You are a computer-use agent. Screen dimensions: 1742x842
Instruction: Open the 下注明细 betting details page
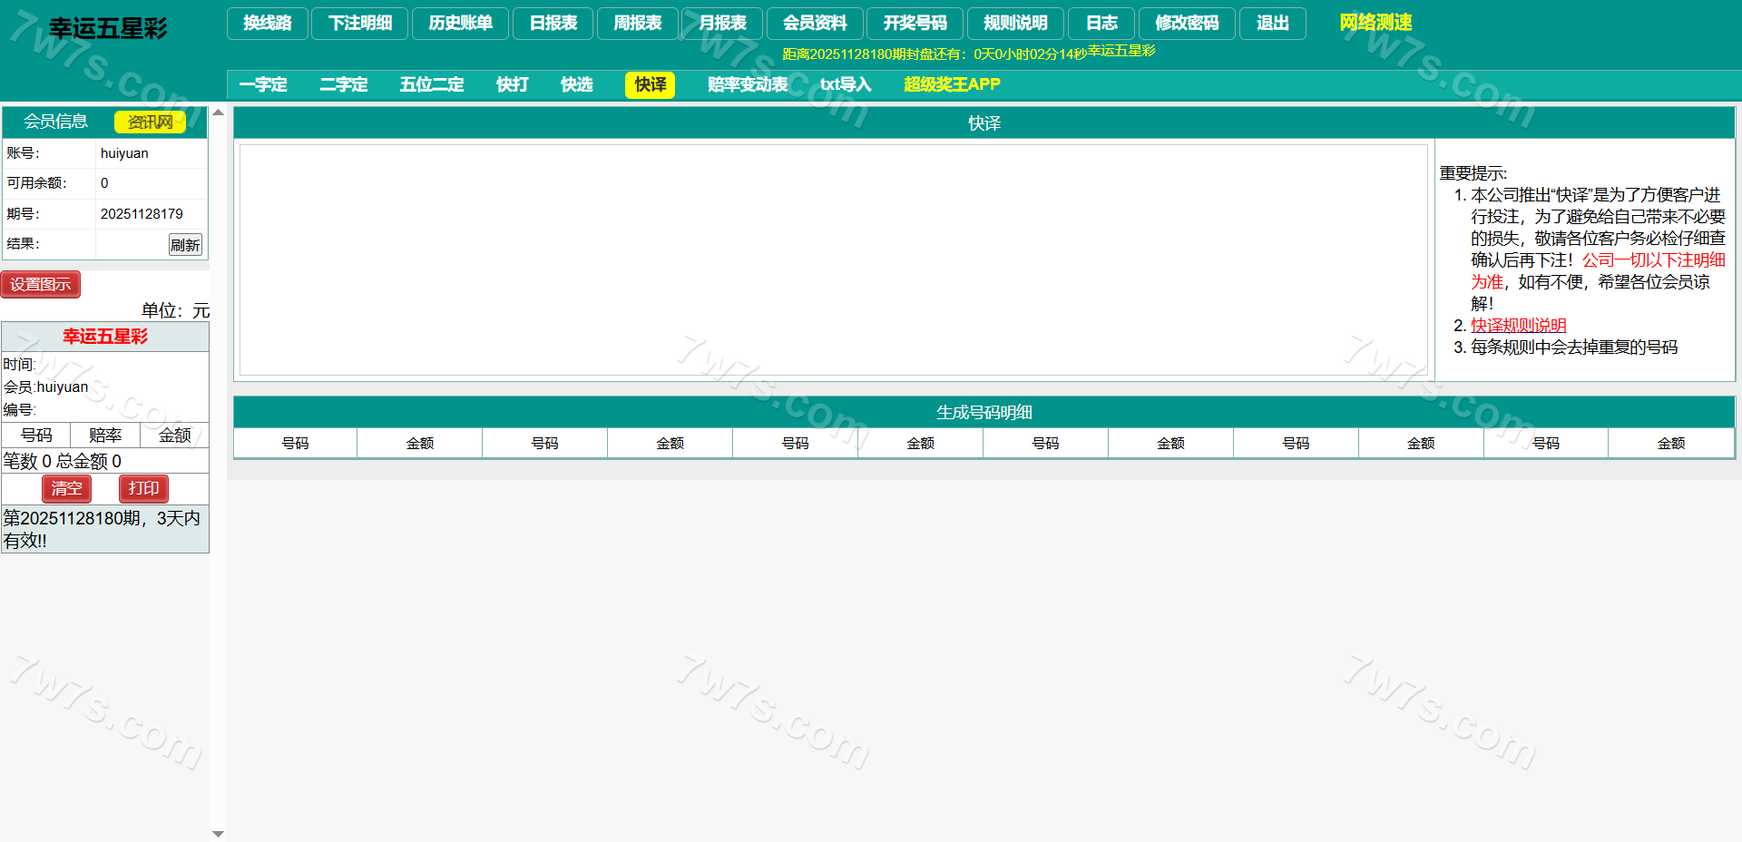coord(360,24)
